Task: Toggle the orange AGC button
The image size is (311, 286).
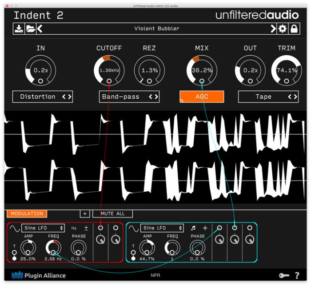Action: (x=202, y=97)
